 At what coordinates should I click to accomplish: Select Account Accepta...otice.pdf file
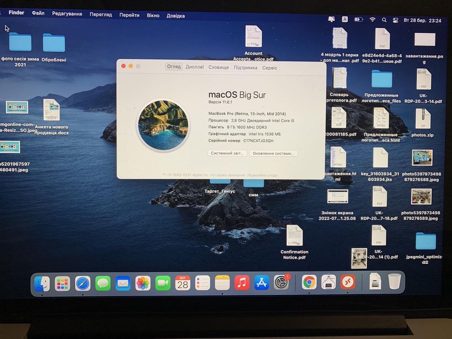pos(253,36)
